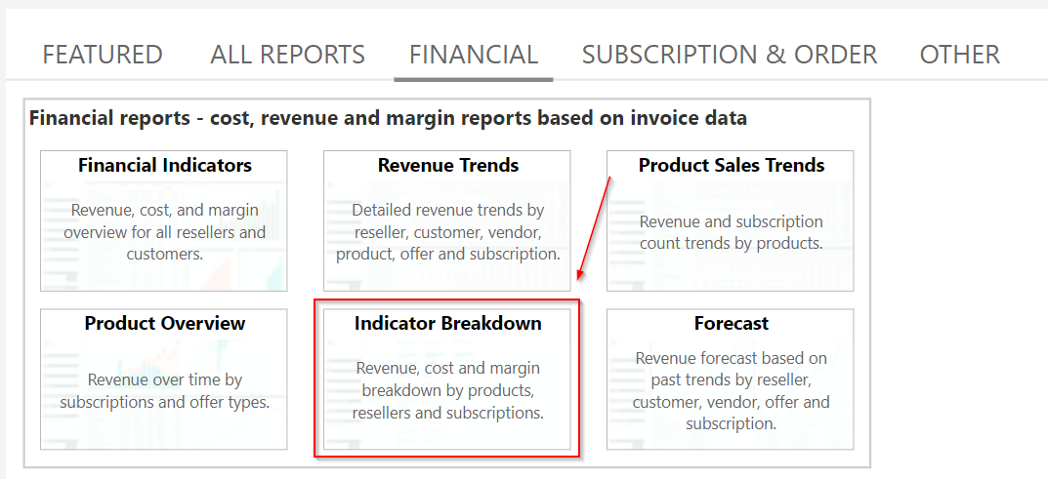Open the ALL REPORTS tab
The image size is (1048, 479).
click(x=287, y=55)
